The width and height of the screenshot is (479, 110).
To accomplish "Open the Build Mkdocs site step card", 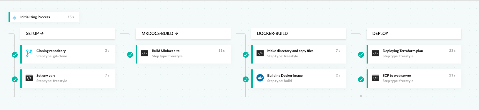I will click(183, 54).
